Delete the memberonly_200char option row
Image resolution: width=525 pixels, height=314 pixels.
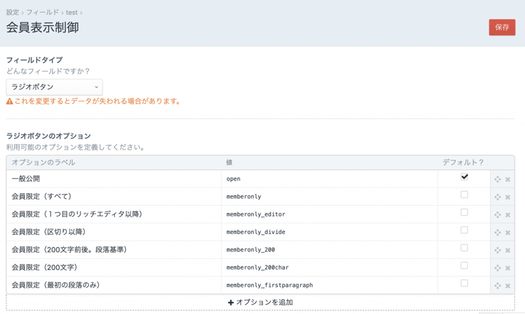pyautogui.click(x=508, y=268)
